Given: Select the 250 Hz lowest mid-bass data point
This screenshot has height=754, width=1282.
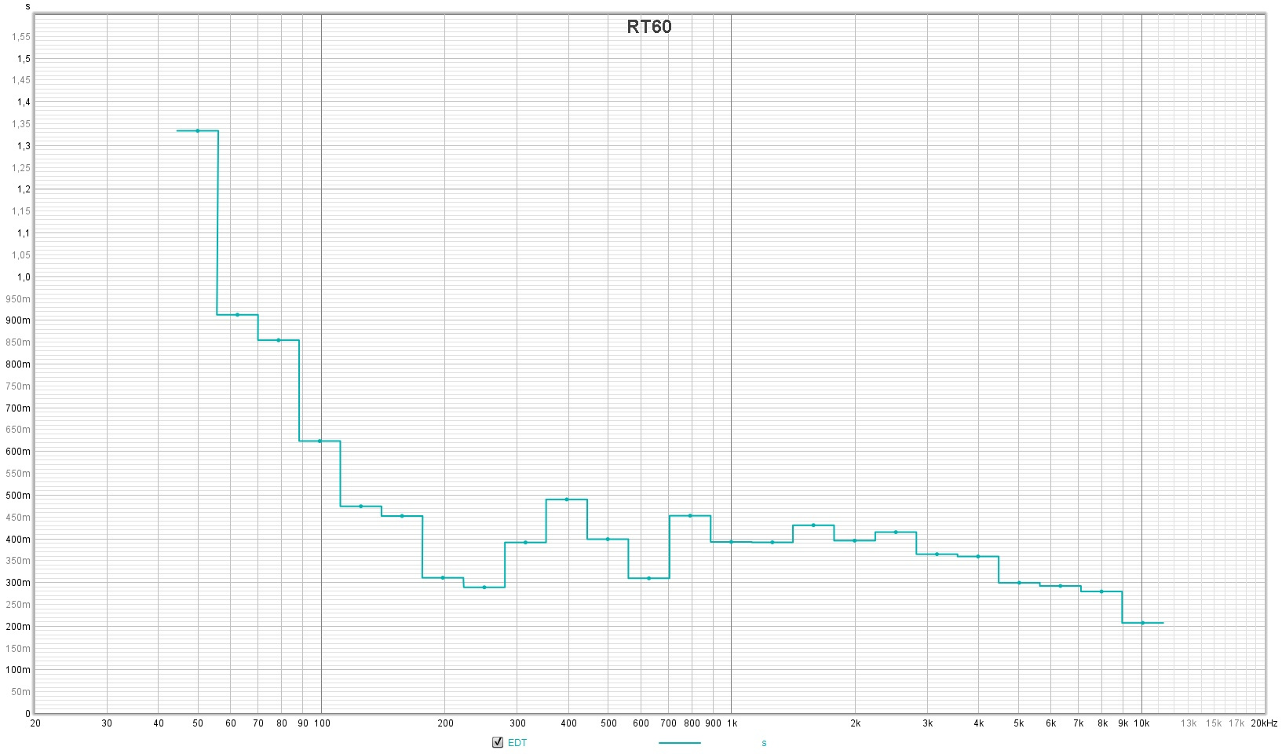Looking at the screenshot, I should tap(484, 587).
